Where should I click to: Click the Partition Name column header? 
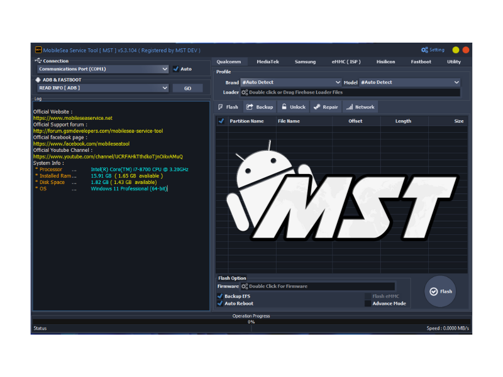[246, 121]
